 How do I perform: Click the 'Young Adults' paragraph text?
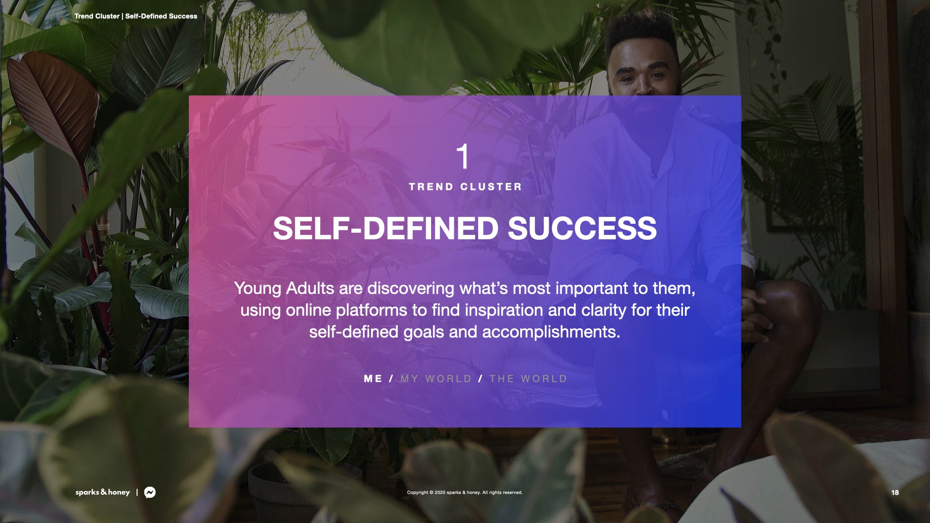pyautogui.click(x=465, y=310)
